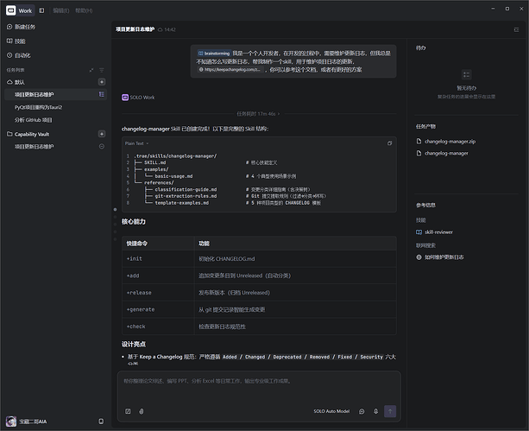Click the circle icon on Capability Vault's 项目更新日志维护
The image size is (529, 431).
pos(102,146)
